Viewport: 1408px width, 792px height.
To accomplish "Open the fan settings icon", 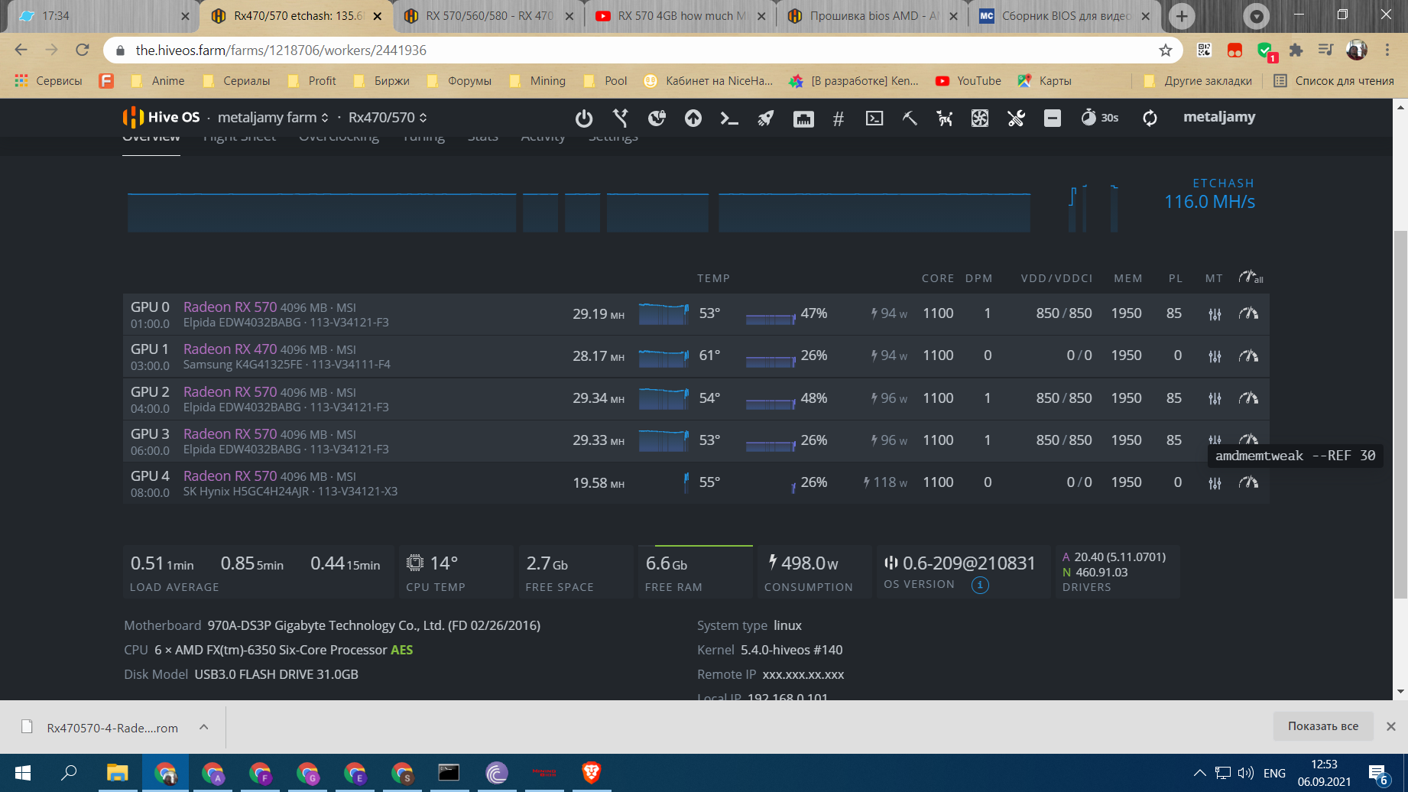I will click(979, 118).
